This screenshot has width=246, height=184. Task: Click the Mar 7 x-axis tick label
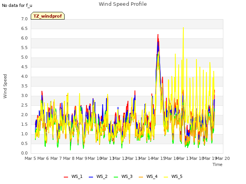pos(56,158)
